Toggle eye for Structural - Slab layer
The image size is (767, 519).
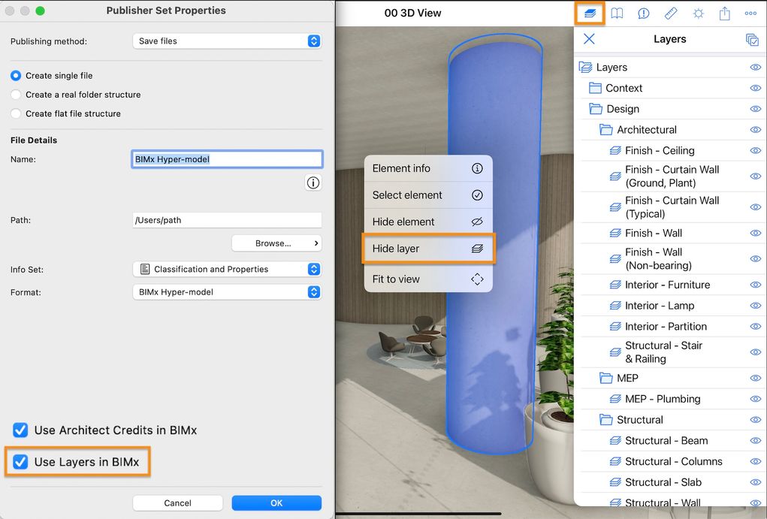tap(755, 482)
